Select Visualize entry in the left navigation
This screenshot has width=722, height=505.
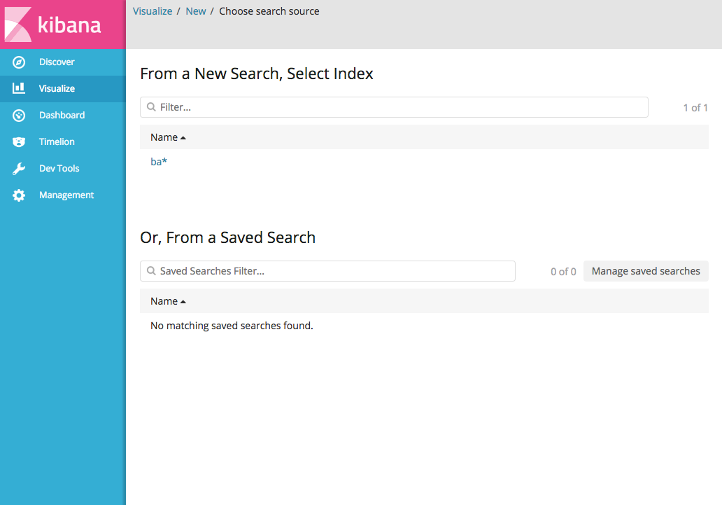point(57,88)
